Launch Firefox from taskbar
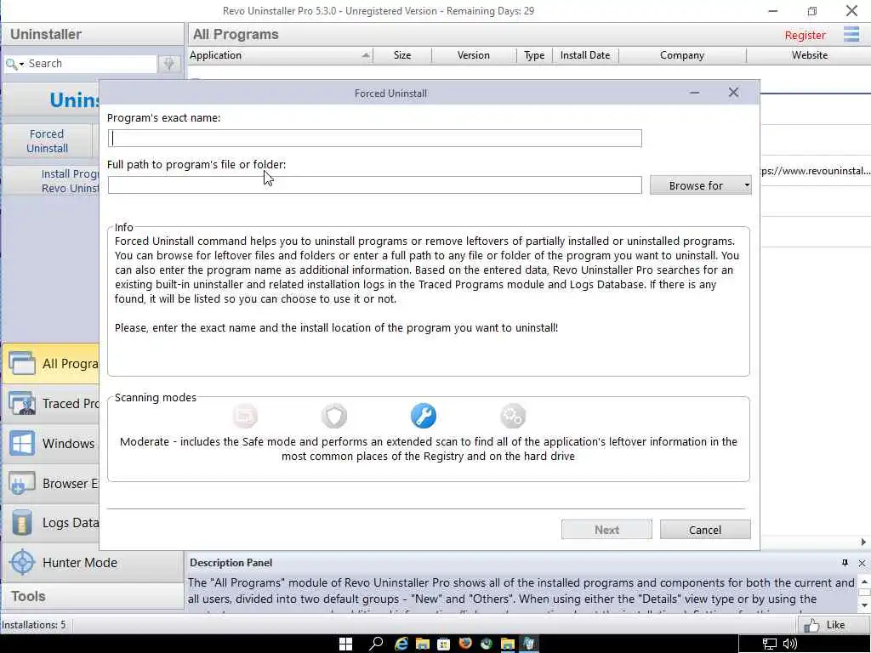Image resolution: width=871 pixels, height=653 pixels. [465, 644]
